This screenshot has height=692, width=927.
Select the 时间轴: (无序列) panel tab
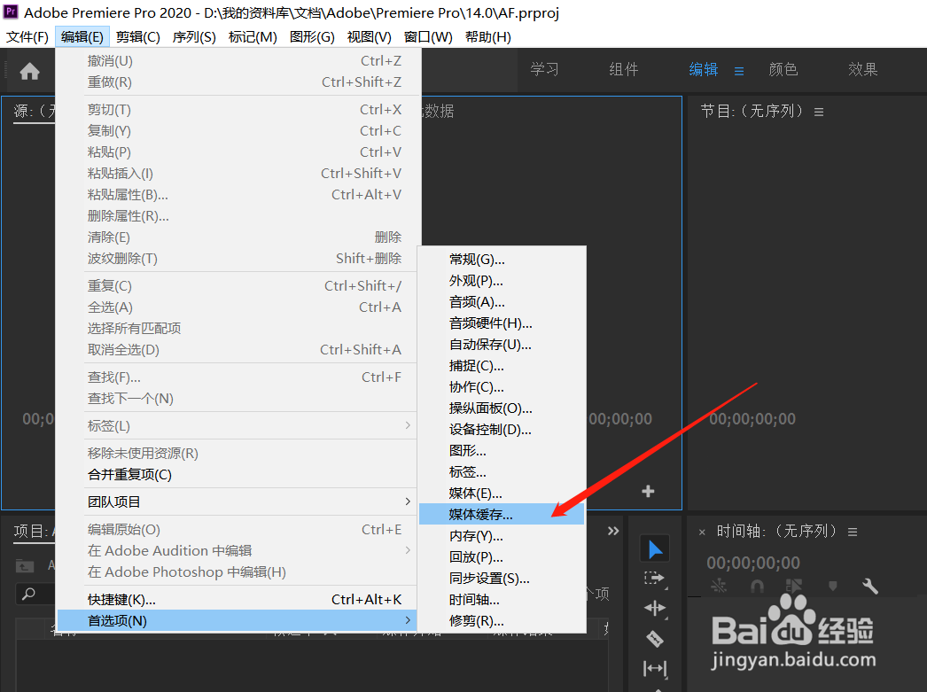pyautogui.click(x=777, y=532)
